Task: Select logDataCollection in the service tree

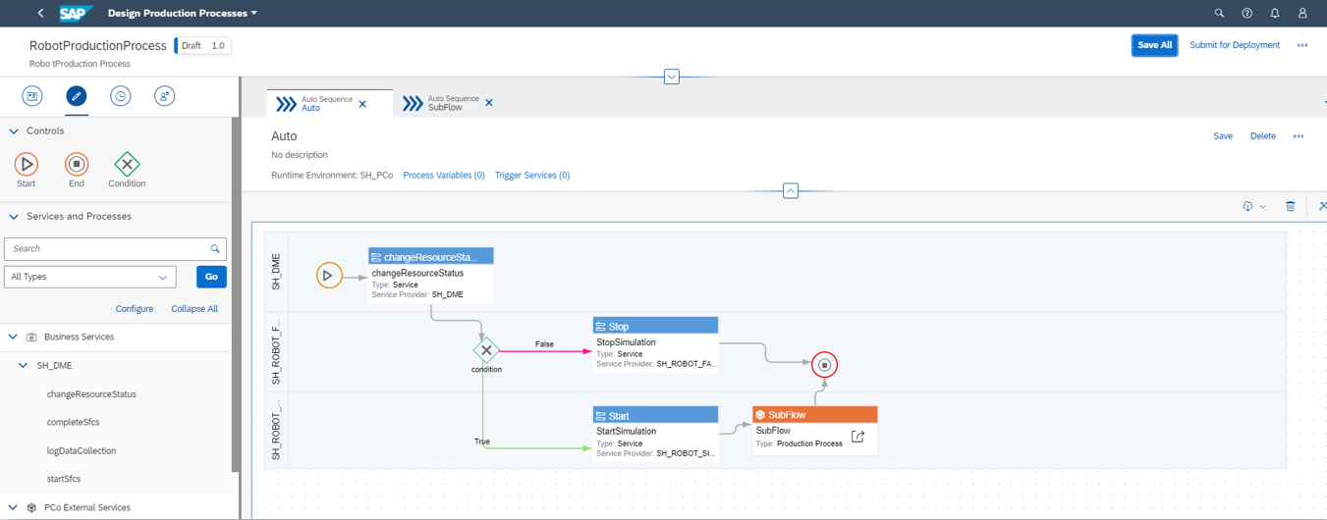Action: [82, 451]
